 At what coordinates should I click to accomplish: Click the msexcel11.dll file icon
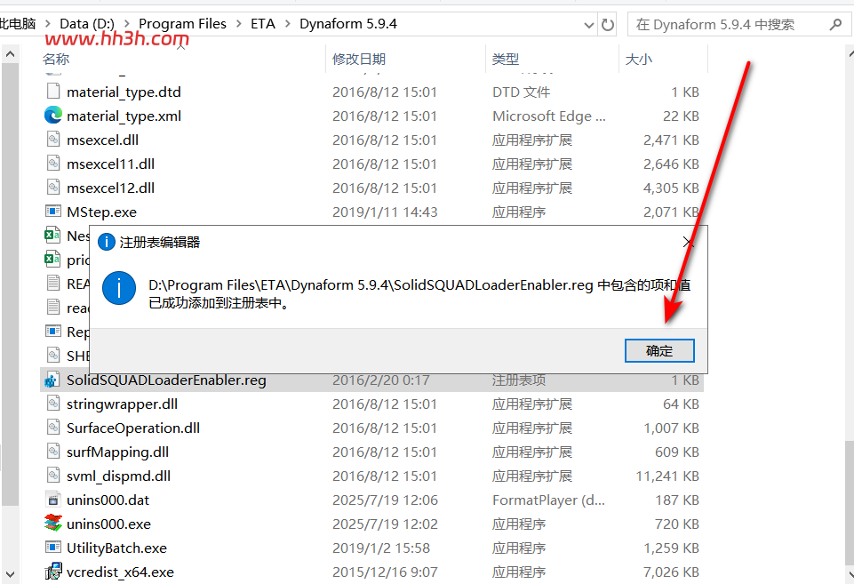click(52, 164)
